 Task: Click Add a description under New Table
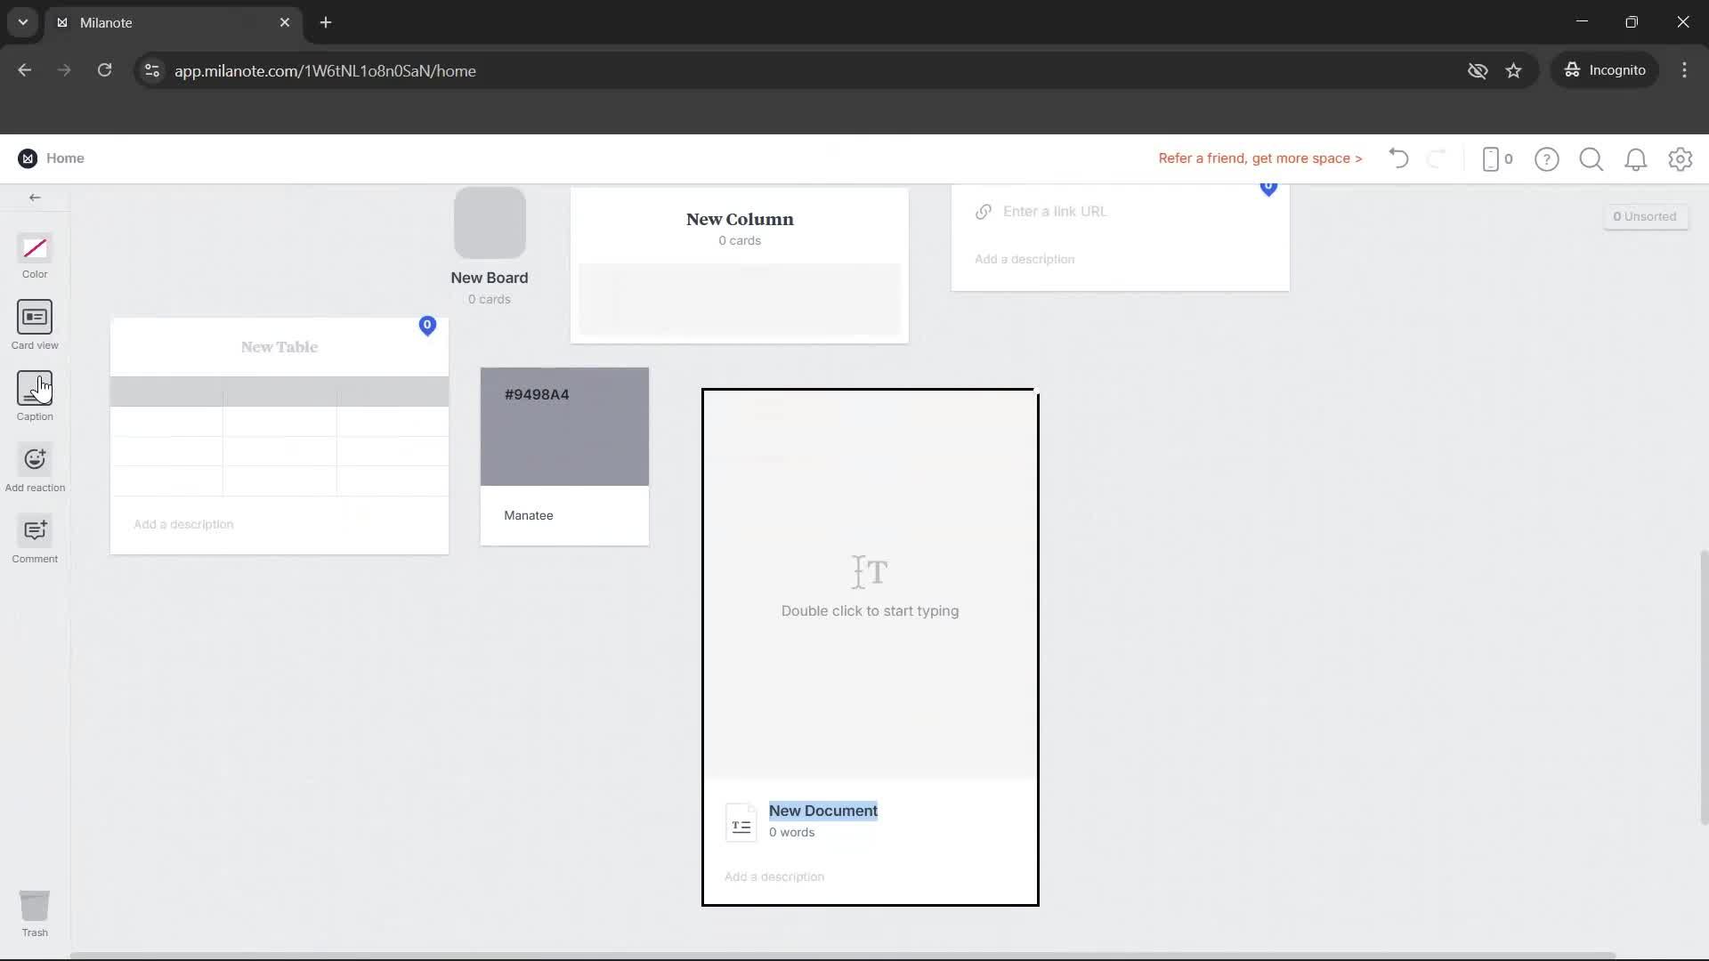(183, 524)
